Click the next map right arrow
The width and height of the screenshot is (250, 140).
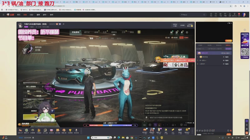coord(52,96)
